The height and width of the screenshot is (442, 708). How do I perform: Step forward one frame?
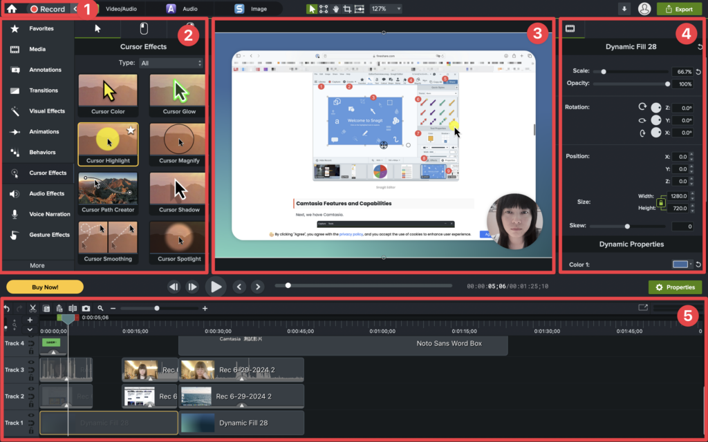click(192, 287)
